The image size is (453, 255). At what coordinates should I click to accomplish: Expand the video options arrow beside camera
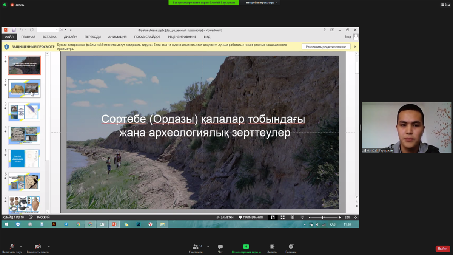point(49,247)
